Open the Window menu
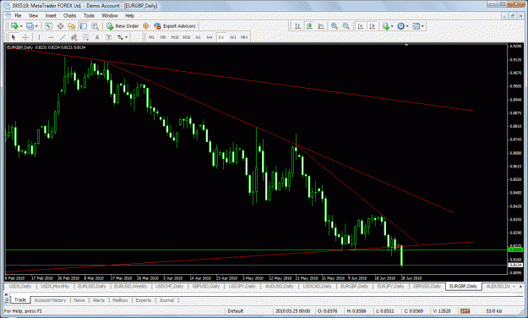The width and height of the screenshot is (528, 318). click(110, 15)
